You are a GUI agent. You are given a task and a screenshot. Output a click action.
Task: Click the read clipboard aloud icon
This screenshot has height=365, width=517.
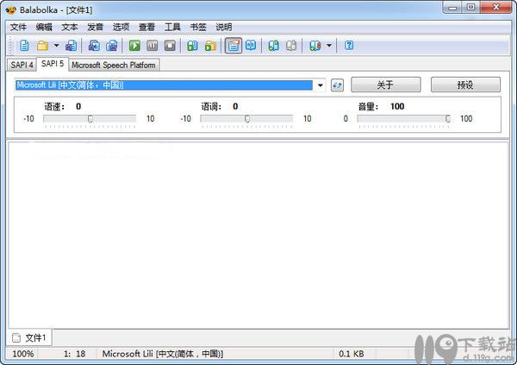click(x=192, y=46)
